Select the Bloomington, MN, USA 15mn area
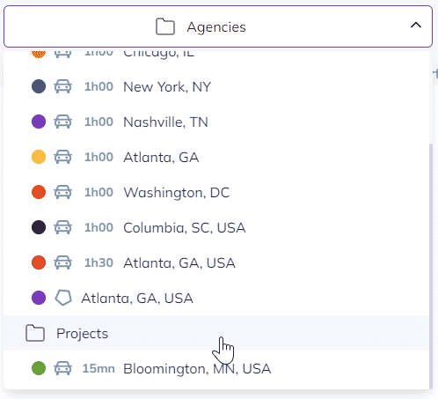Screen dimensions: 438x399 (x=216, y=368)
